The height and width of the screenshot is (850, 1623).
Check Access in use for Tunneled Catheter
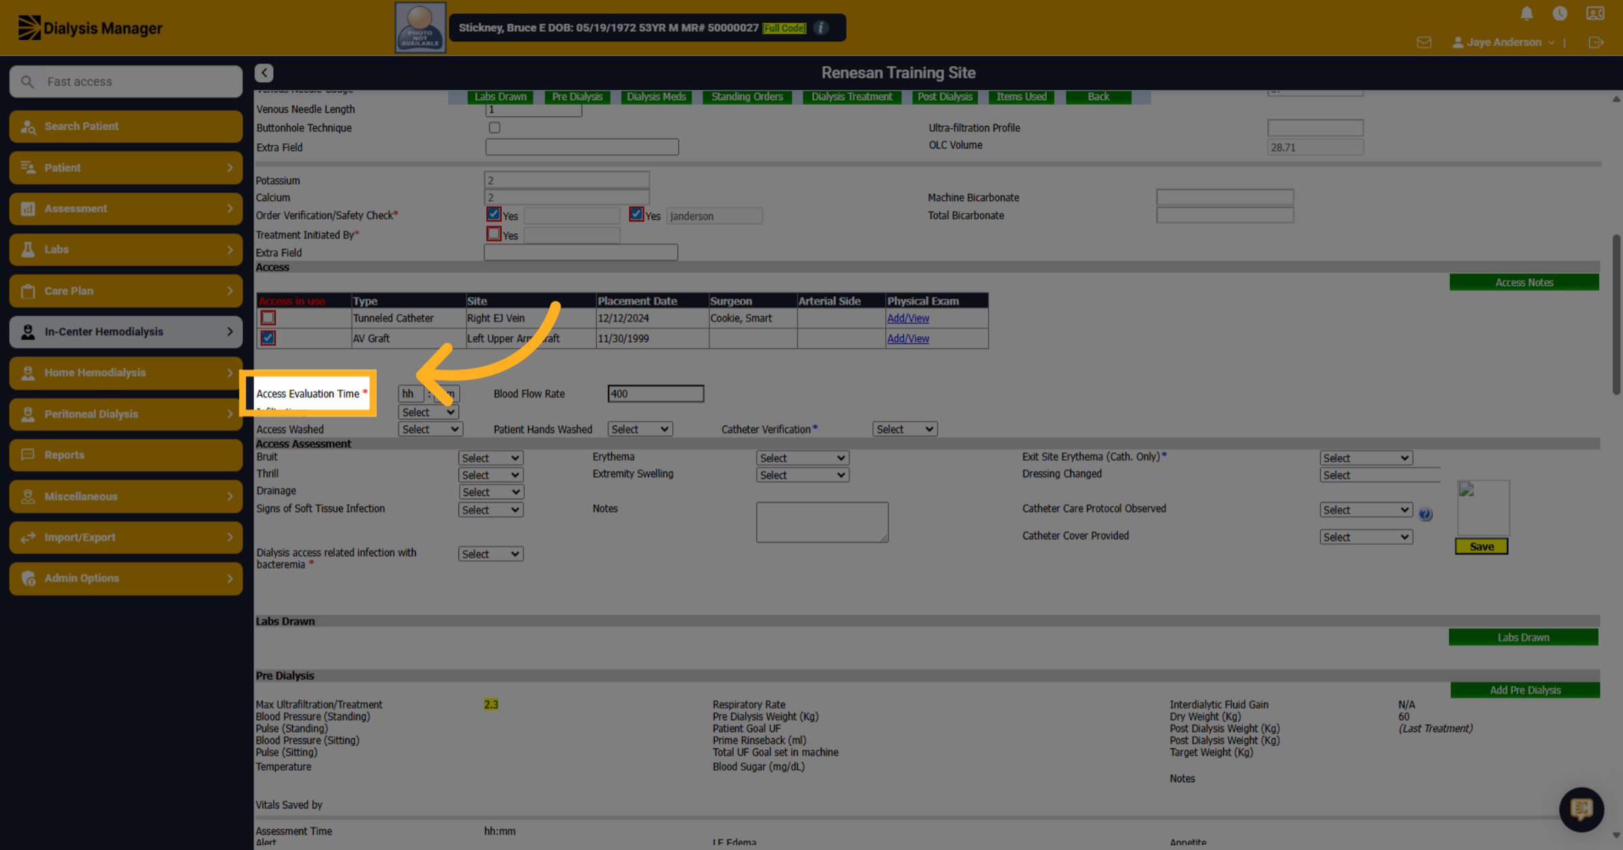coord(268,318)
